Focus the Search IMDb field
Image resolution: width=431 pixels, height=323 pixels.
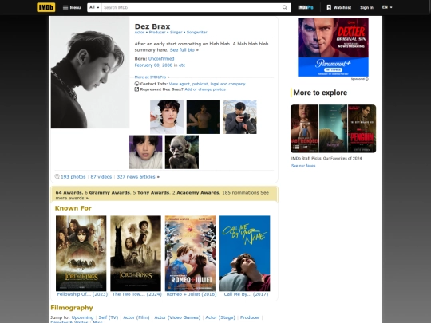pos(191,7)
